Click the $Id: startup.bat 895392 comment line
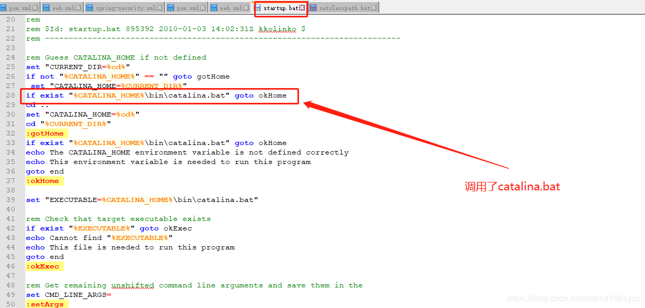This screenshot has width=645, height=308. (x=166, y=29)
